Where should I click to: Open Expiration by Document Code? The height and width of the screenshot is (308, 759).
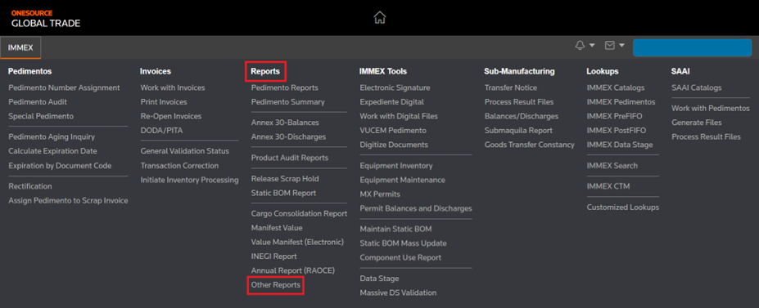point(60,166)
